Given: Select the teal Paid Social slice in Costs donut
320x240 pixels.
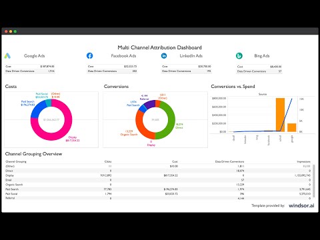Looking at the screenshot, I should coord(49,103).
